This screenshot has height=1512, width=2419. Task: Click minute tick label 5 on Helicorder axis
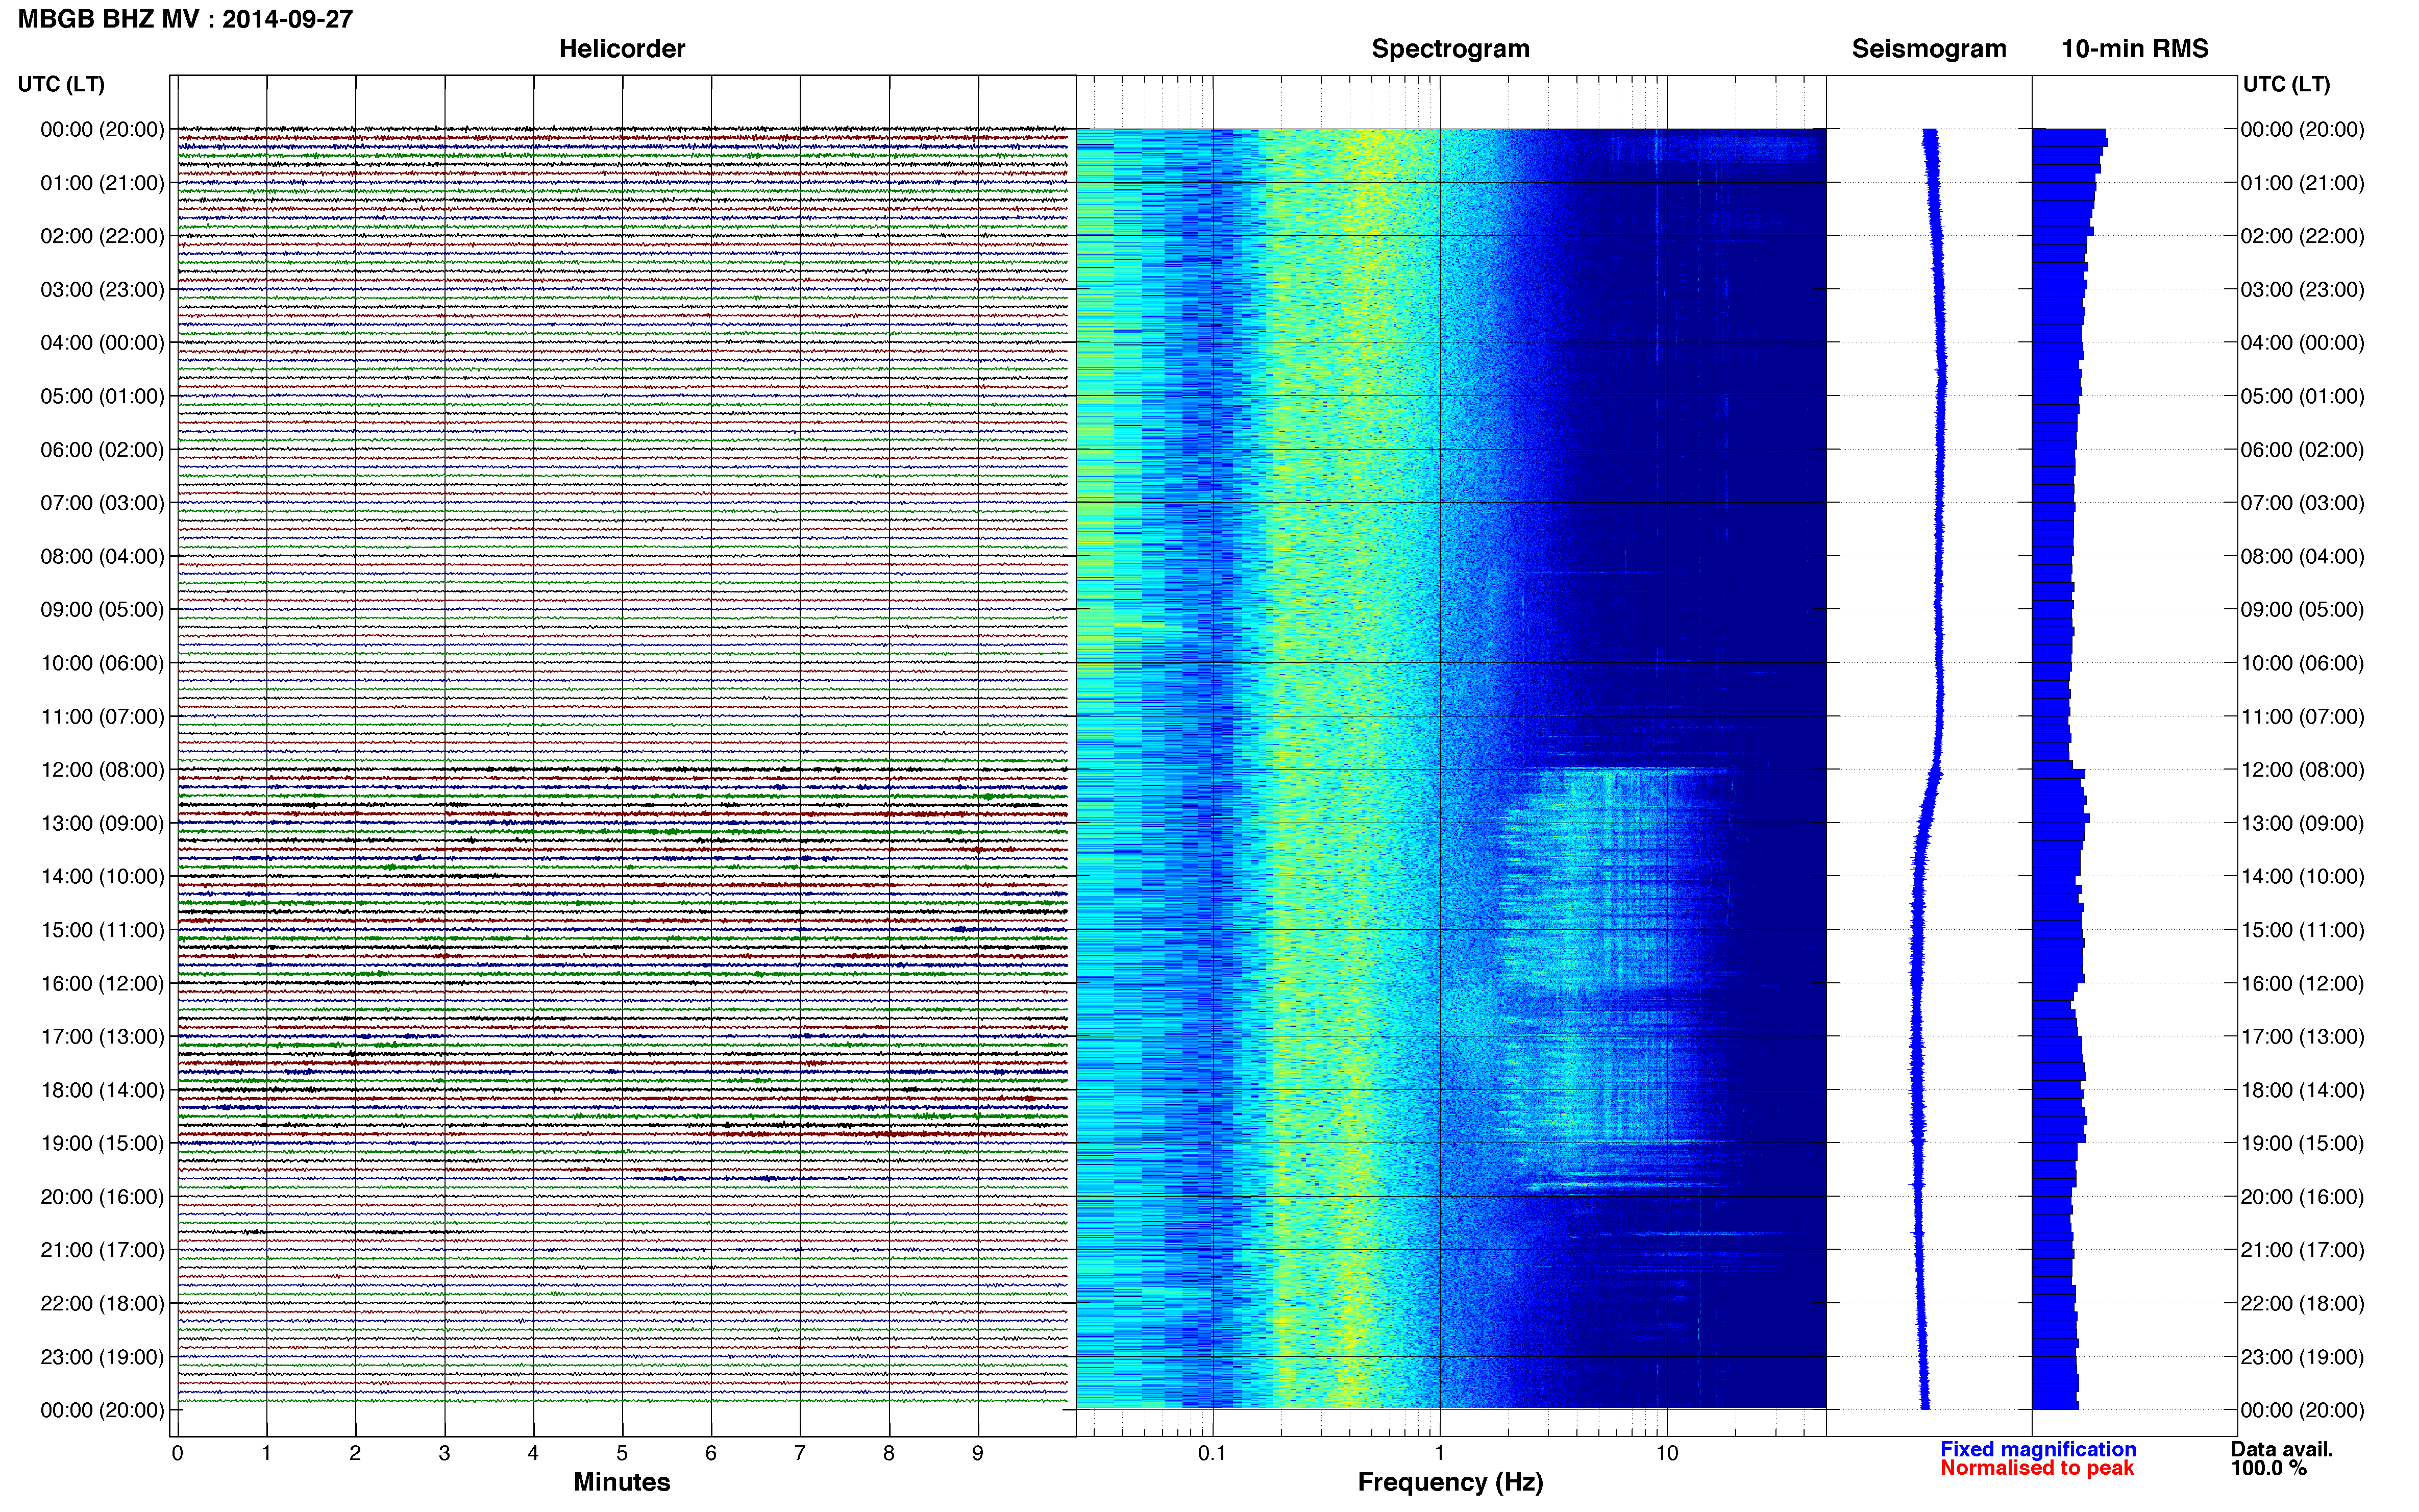pyautogui.click(x=622, y=1453)
